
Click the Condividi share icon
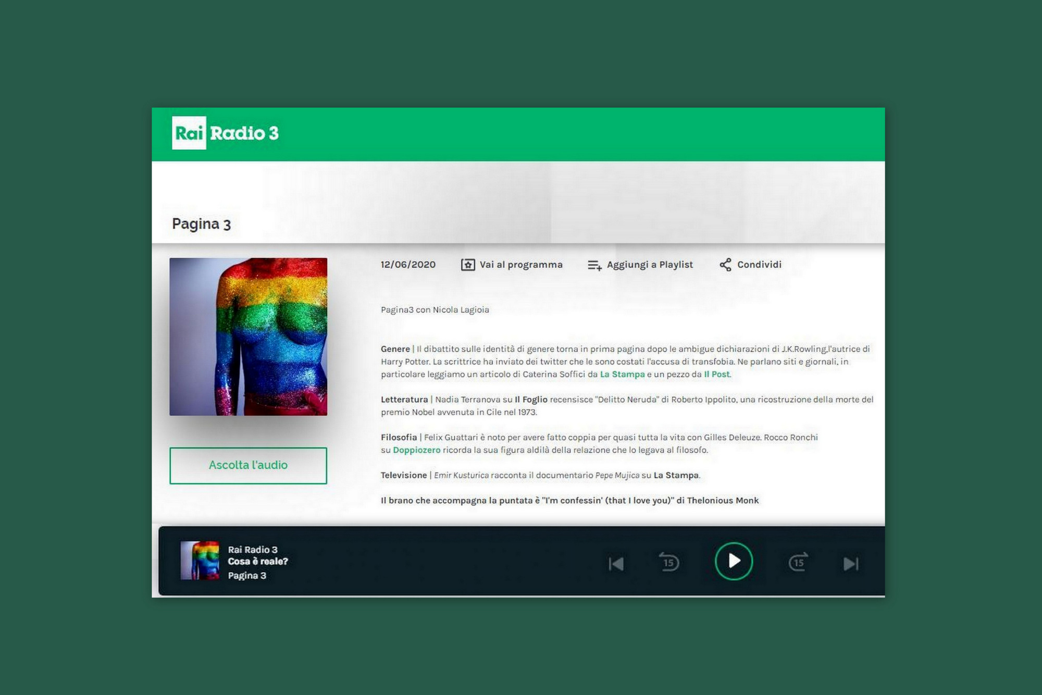point(725,265)
